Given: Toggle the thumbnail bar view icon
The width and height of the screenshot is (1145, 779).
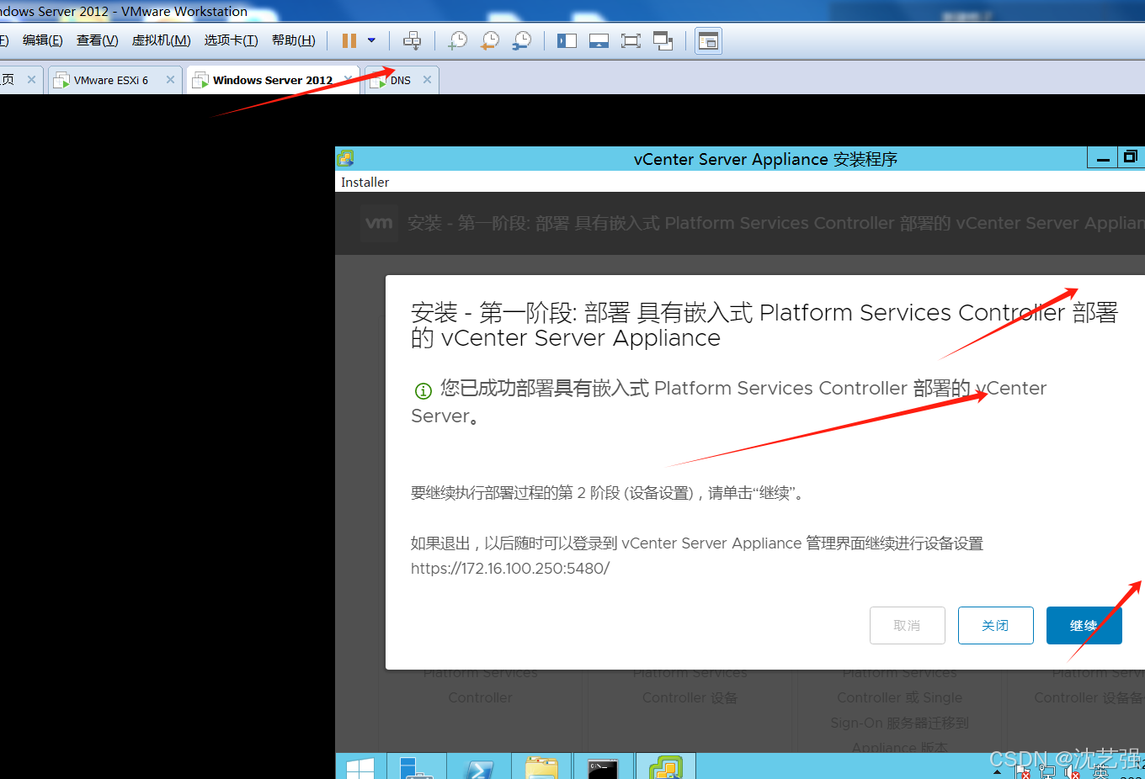Looking at the screenshot, I should click(599, 40).
